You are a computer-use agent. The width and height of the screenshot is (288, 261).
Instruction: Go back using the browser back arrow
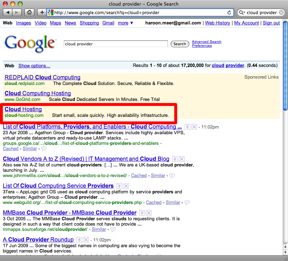[x=7, y=12]
